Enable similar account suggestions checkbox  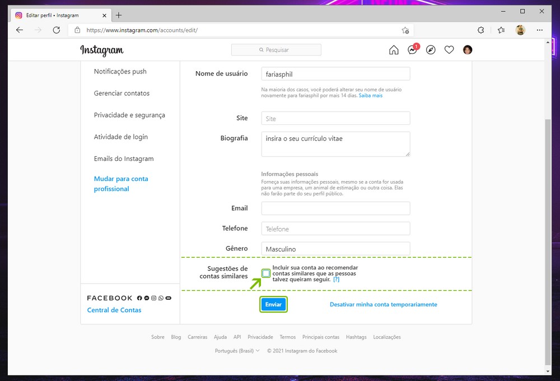266,273
